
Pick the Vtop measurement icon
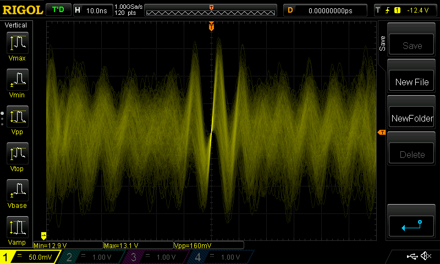pos(16,153)
